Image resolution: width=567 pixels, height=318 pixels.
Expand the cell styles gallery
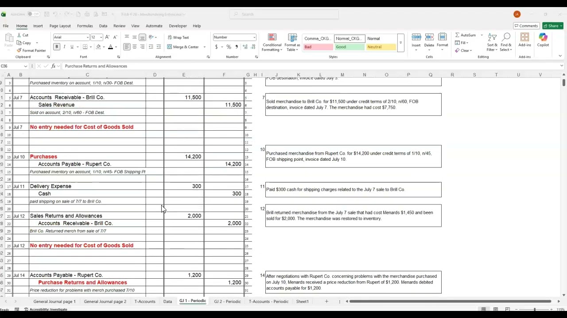[400, 43]
